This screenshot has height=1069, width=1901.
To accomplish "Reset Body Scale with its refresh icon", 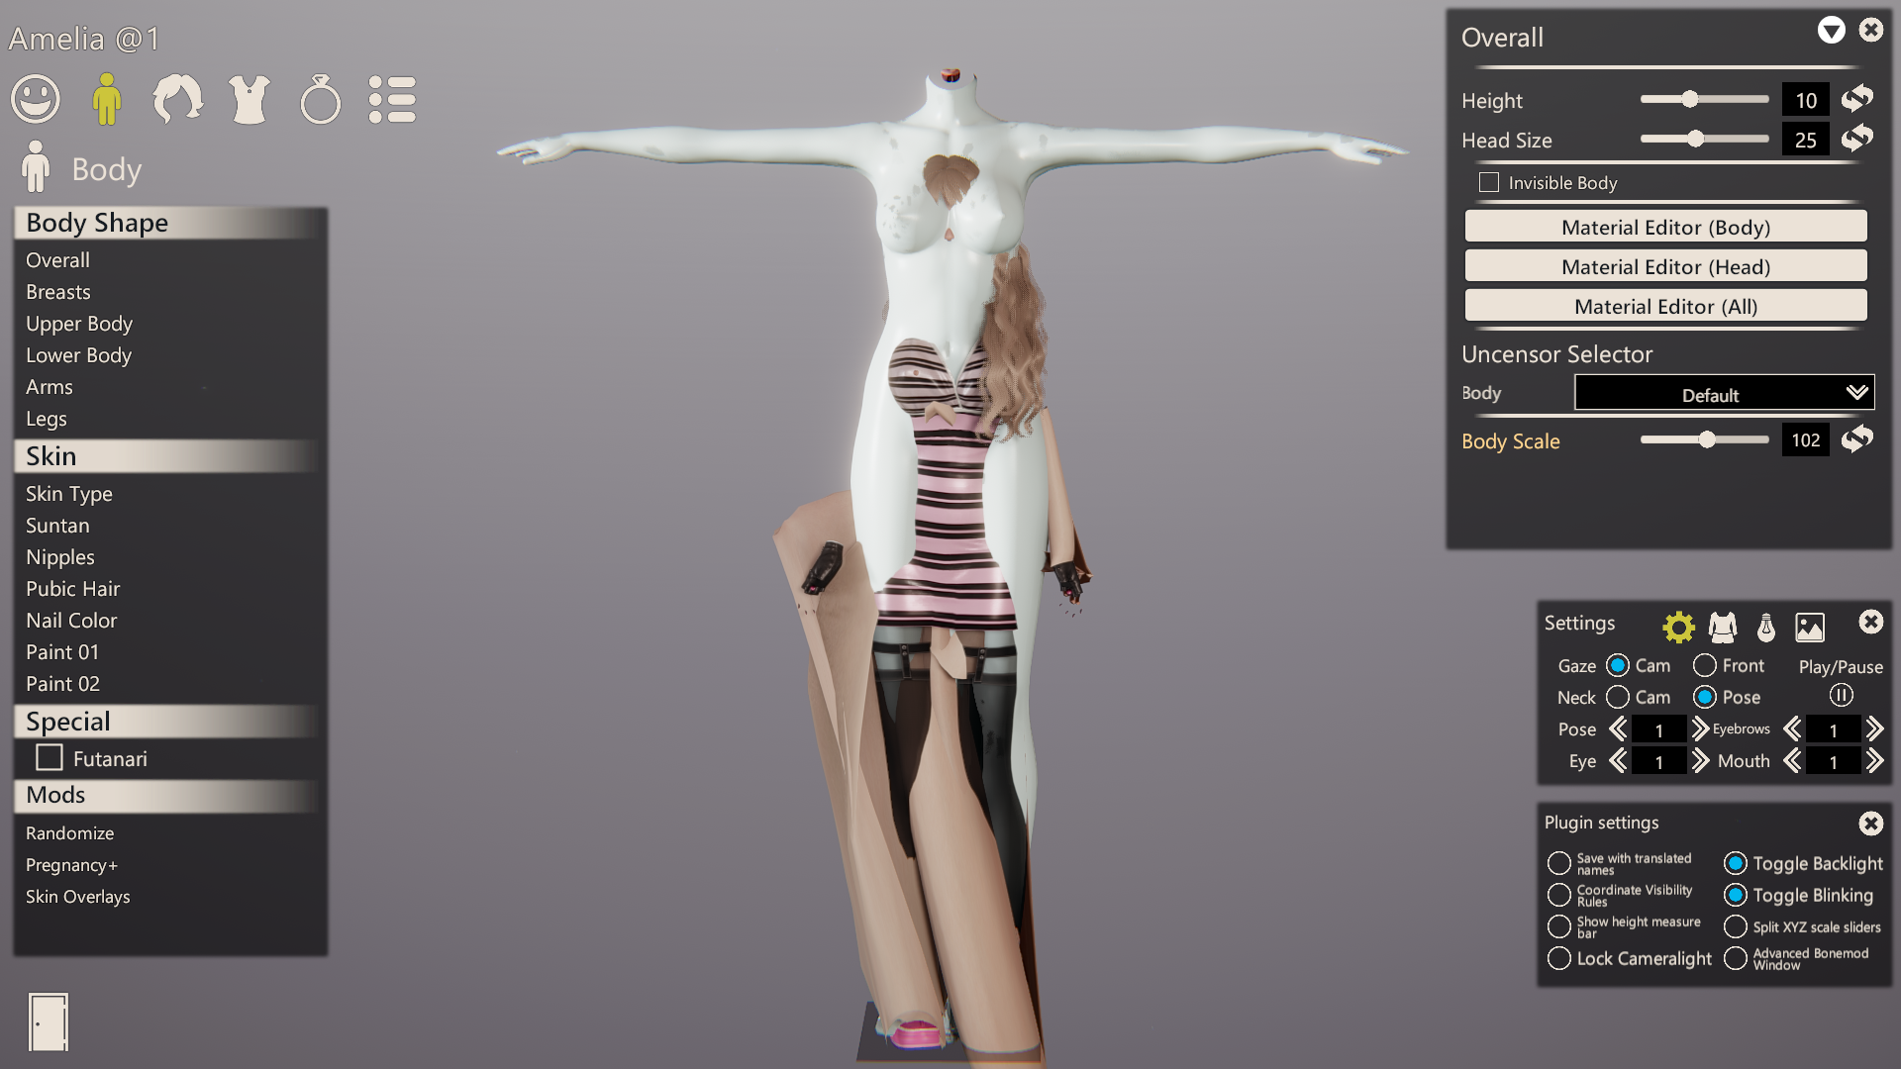I will coord(1857,439).
